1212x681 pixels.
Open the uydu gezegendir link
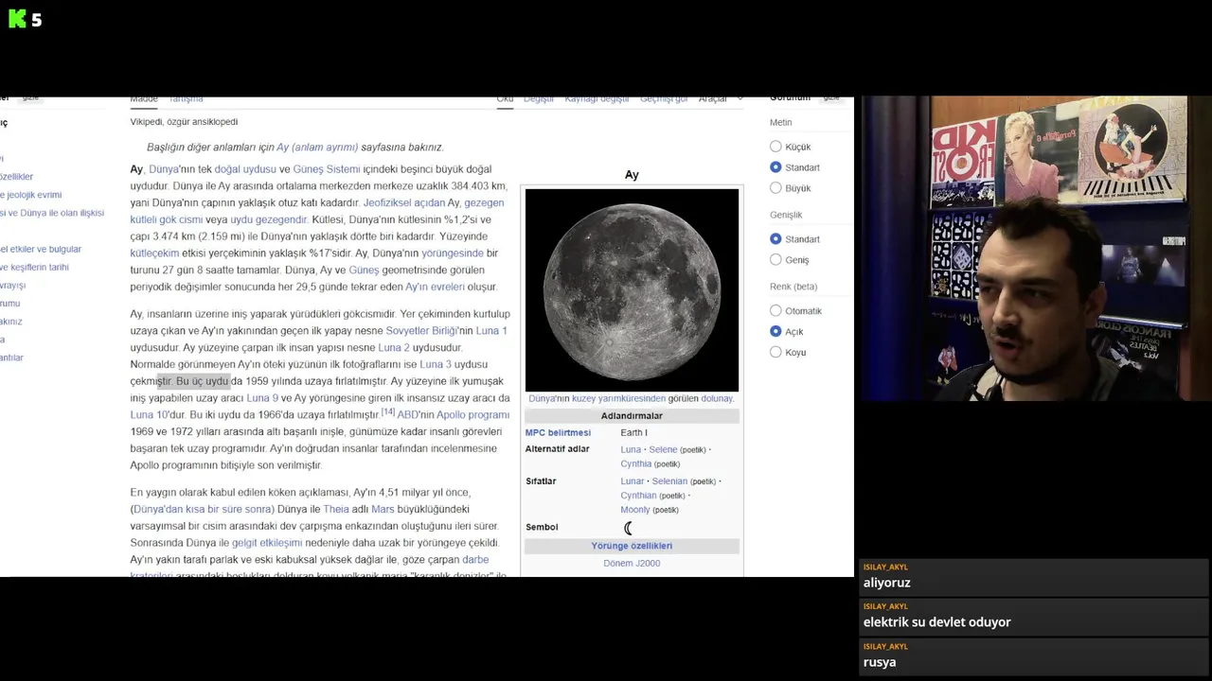(x=269, y=219)
